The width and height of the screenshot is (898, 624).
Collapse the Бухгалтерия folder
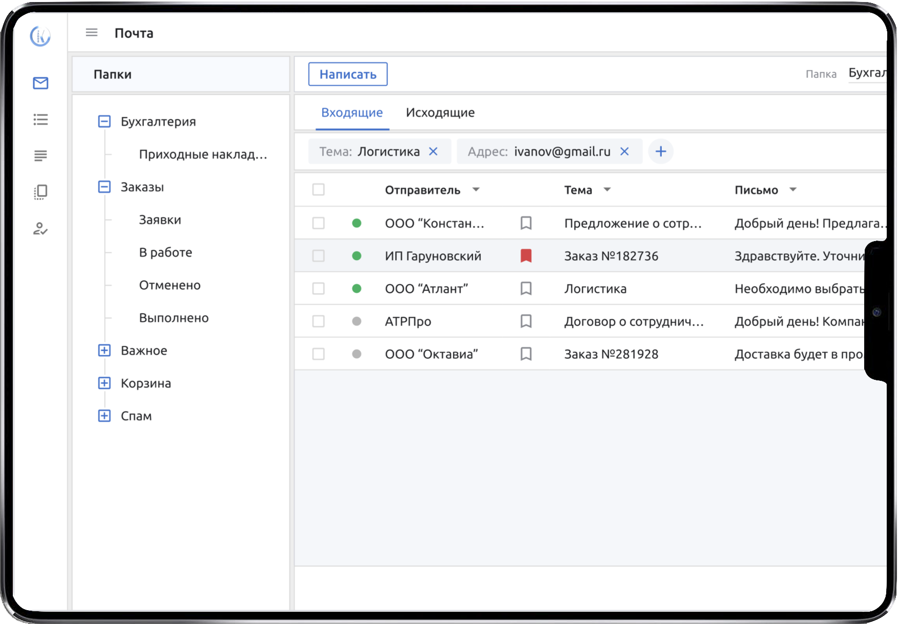click(x=104, y=122)
